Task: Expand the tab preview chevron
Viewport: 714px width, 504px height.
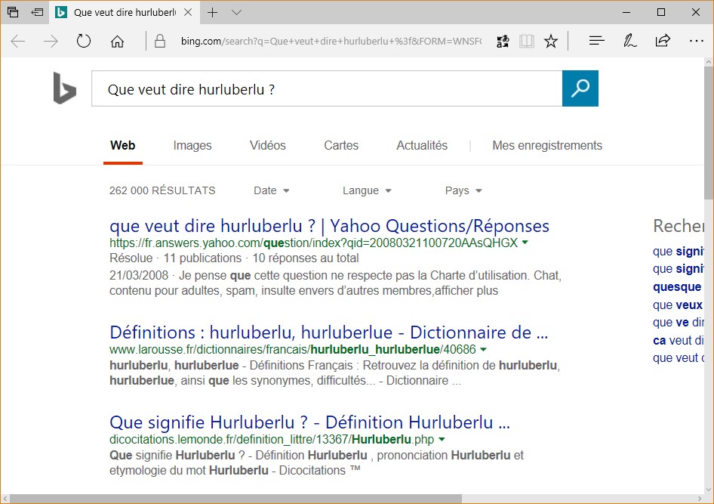Action: [236, 12]
